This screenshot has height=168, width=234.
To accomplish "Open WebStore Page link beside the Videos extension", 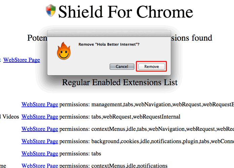I will 40,117.
